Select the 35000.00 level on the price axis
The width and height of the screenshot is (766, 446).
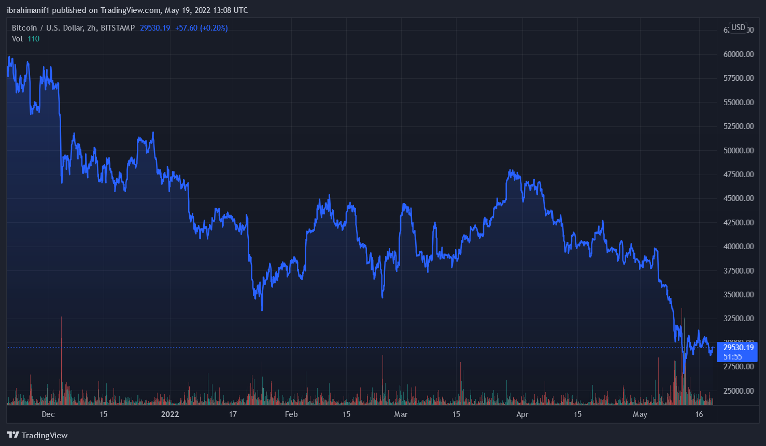coord(738,295)
